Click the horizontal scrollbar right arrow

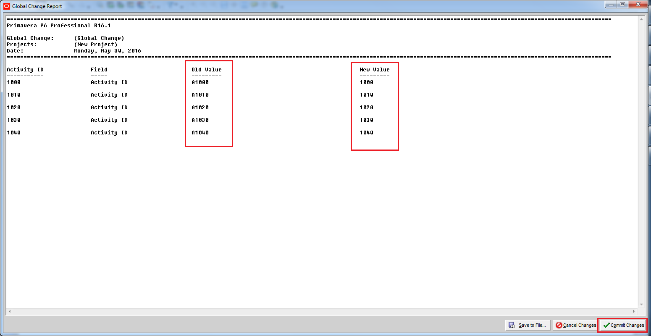(x=634, y=312)
